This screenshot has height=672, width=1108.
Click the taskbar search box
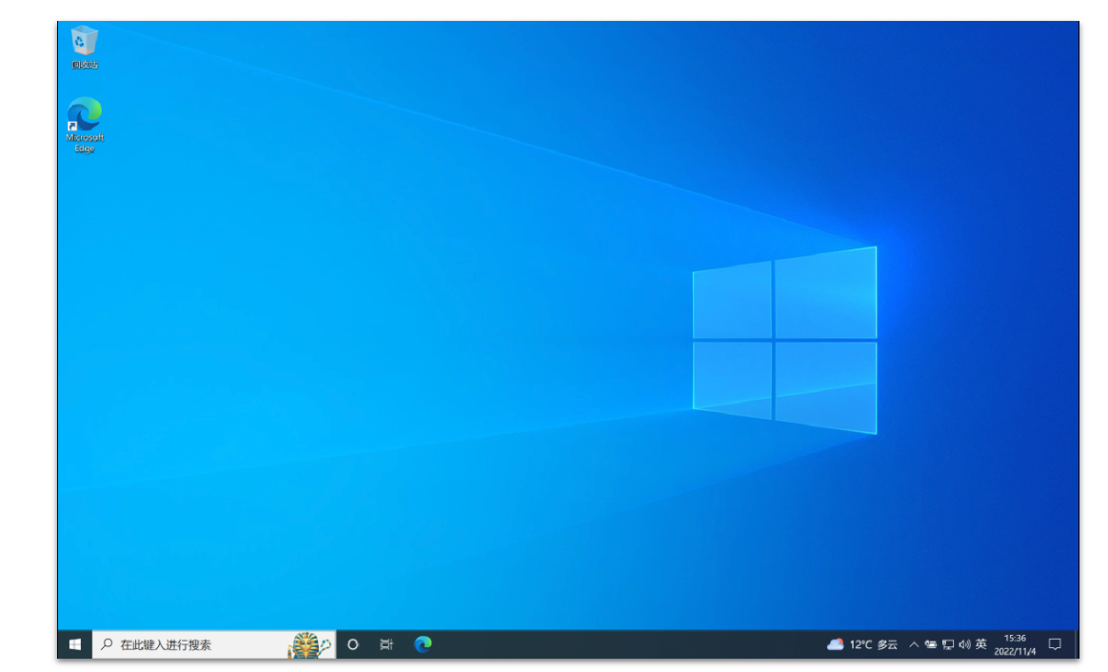tap(214, 644)
